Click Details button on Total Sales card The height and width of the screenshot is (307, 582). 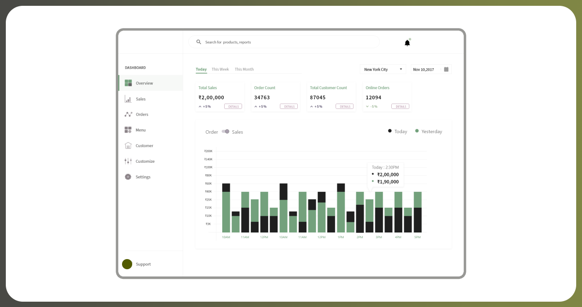[233, 107]
